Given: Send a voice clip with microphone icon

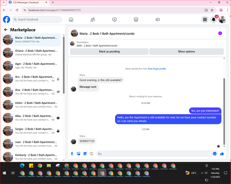Looking at the screenshot, I should click(x=72, y=153).
